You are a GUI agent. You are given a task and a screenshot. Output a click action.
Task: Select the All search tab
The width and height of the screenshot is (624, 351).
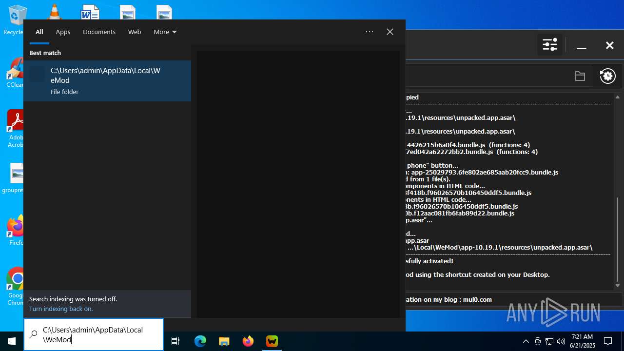(x=39, y=32)
